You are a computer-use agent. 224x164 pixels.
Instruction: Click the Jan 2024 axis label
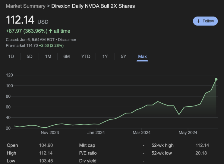(96, 132)
